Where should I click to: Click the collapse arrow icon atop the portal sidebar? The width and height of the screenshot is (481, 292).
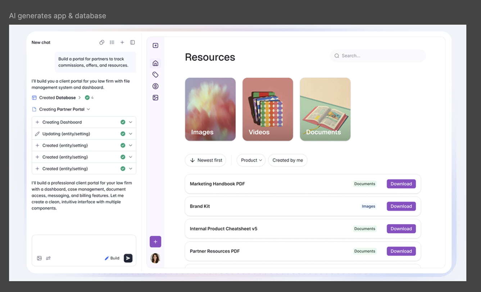tap(155, 46)
